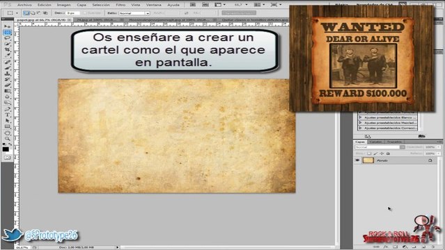The height and width of the screenshot is (250, 445).
Task: Open the tool preset picker arrow
Action: tap(17, 13)
